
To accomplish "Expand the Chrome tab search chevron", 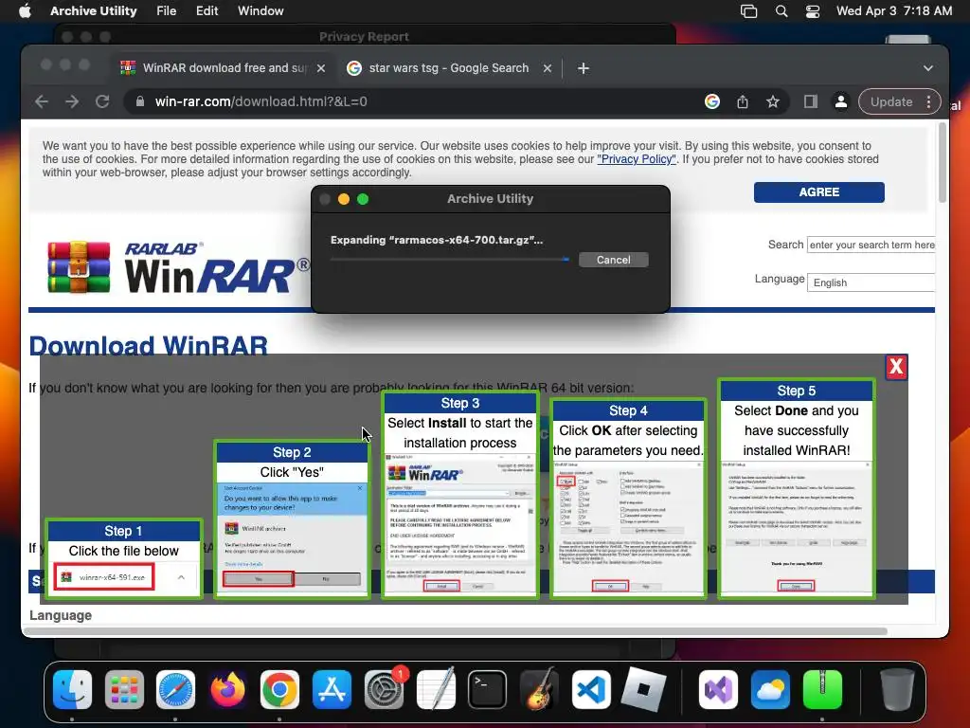I will pos(927,68).
